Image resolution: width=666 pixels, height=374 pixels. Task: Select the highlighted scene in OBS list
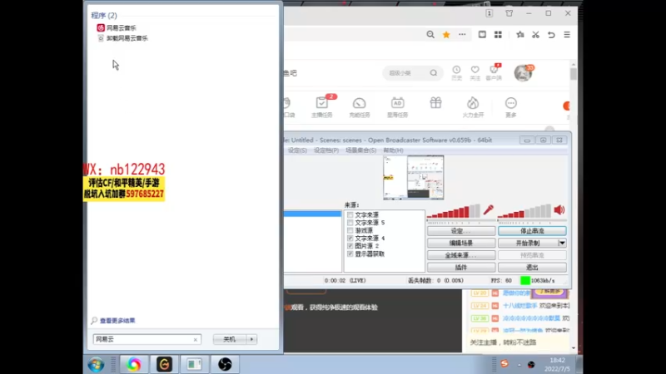point(313,214)
